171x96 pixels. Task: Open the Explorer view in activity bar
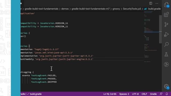(x=166, y=5)
